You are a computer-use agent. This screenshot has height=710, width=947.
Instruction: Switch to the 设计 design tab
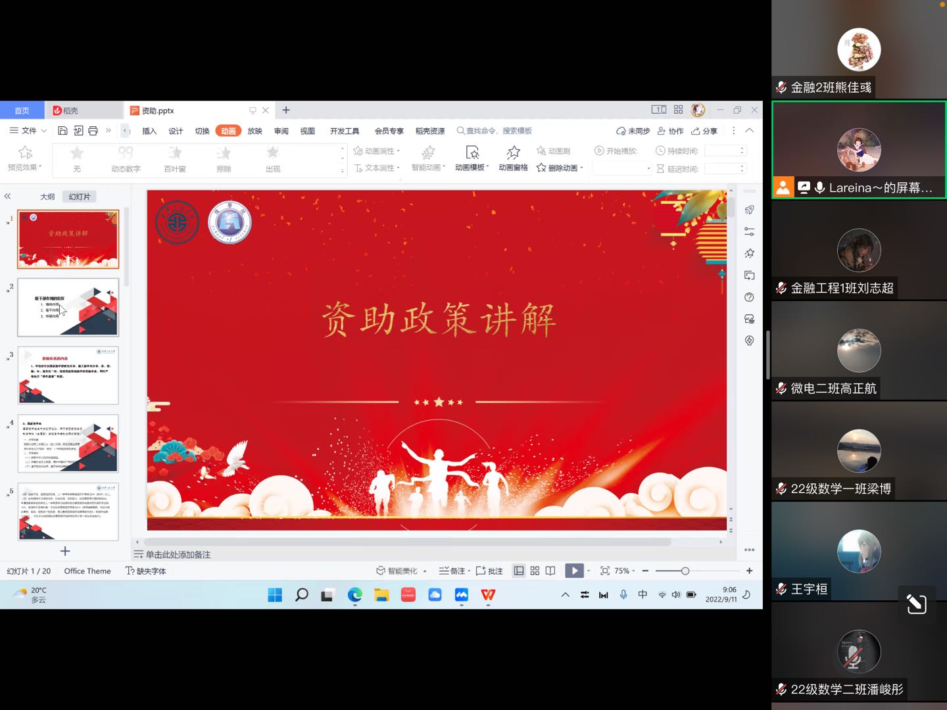coord(176,131)
